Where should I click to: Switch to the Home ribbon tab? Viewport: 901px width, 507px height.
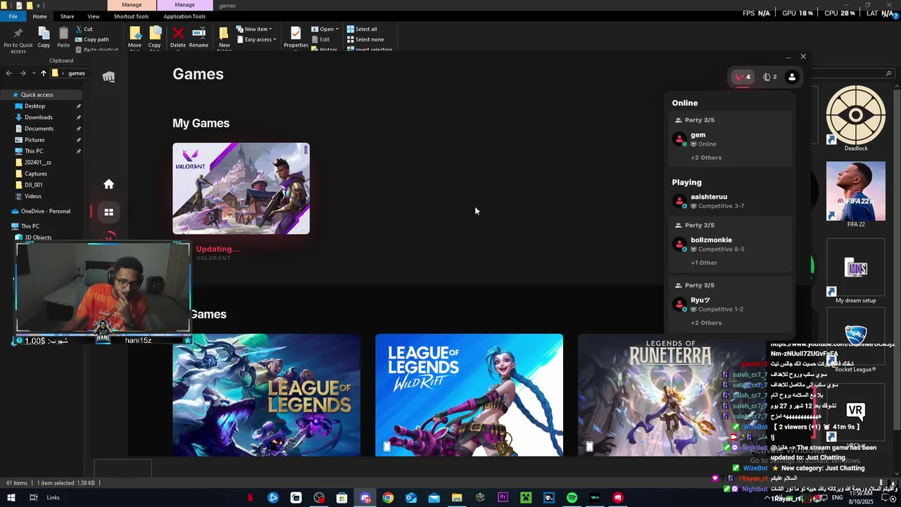[x=39, y=16]
